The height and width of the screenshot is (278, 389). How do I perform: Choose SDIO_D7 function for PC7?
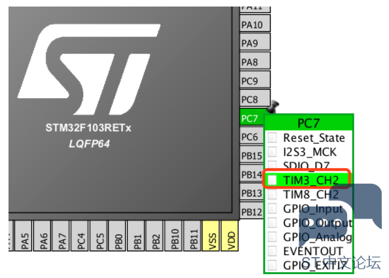click(x=308, y=165)
